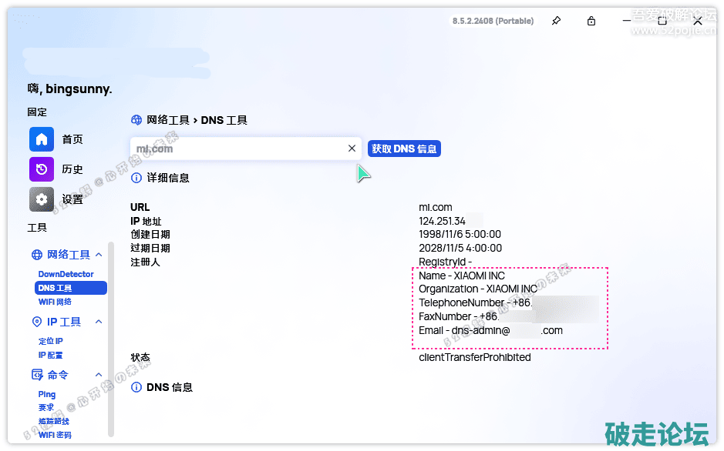
Task: Clear the domain field with X icon
Action: [x=352, y=149]
